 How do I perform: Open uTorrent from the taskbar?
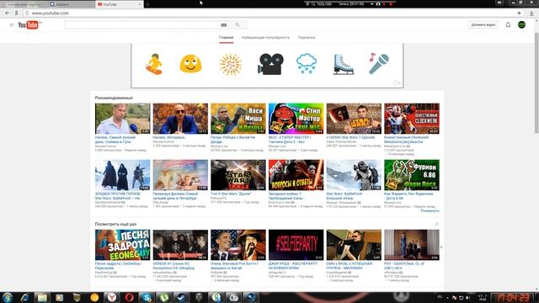164,297
